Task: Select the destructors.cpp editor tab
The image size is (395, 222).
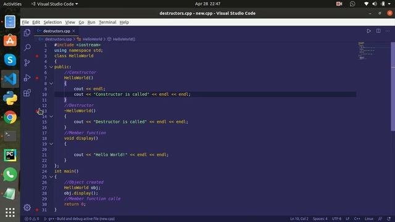Action: tap(56, 31)
